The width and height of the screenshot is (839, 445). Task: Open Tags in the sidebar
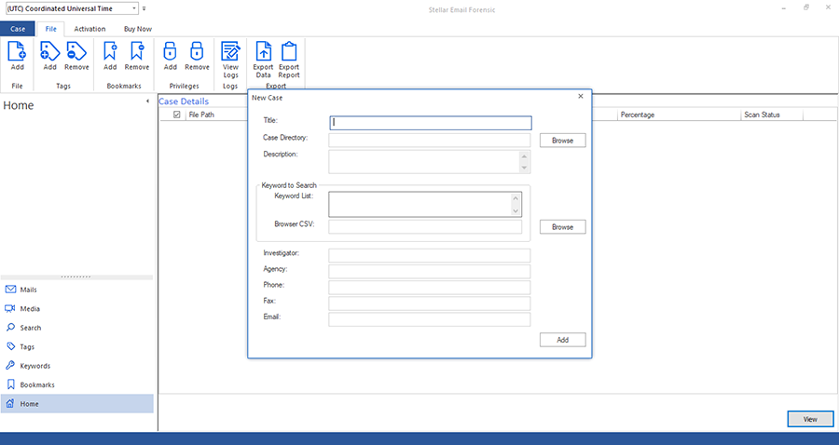pyautogui.click(x=77, y=346)
